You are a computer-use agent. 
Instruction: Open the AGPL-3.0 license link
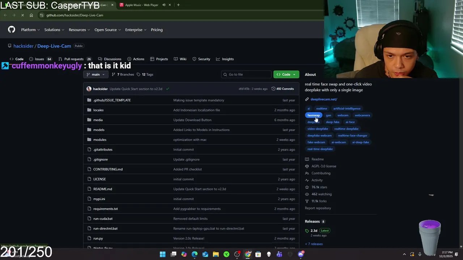click(x=324, y=166)
